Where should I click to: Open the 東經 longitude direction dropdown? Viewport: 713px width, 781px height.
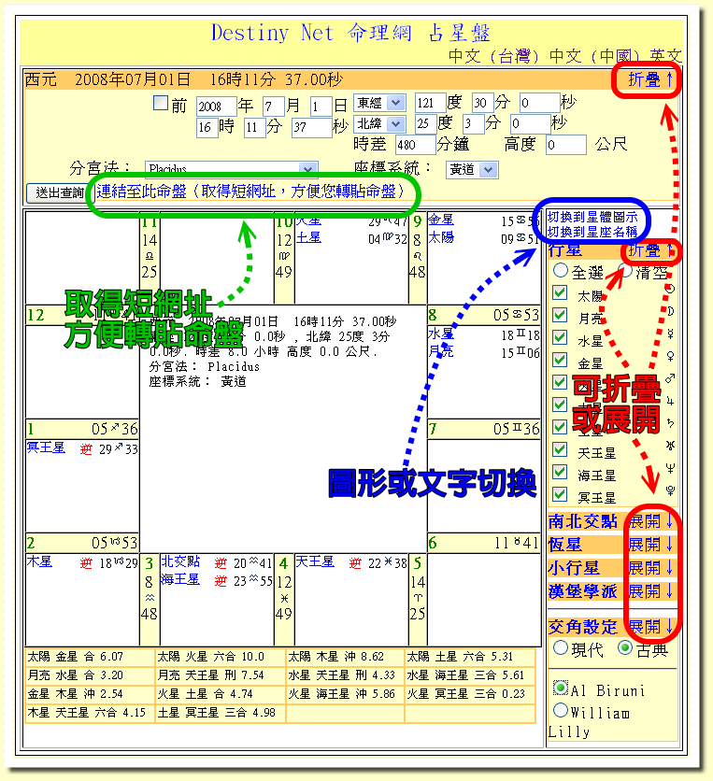click(x=379, y=103)
